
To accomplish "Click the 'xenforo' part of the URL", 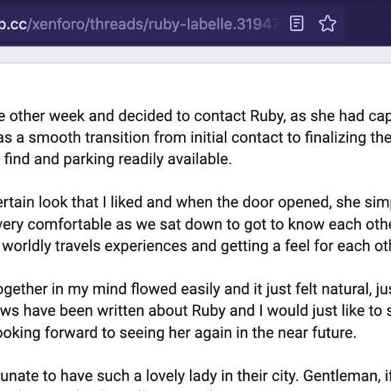I will (58, 24).
